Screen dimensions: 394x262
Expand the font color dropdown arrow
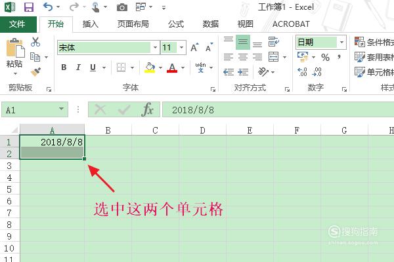tap(183, 67)
